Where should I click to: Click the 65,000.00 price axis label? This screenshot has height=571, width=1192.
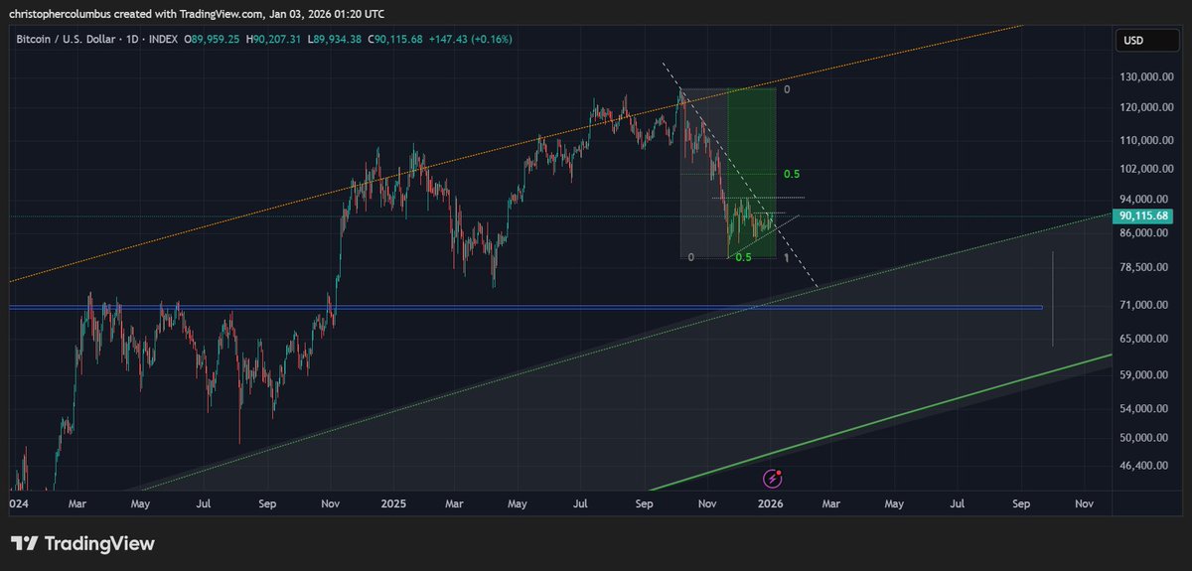click(1145, 339)
